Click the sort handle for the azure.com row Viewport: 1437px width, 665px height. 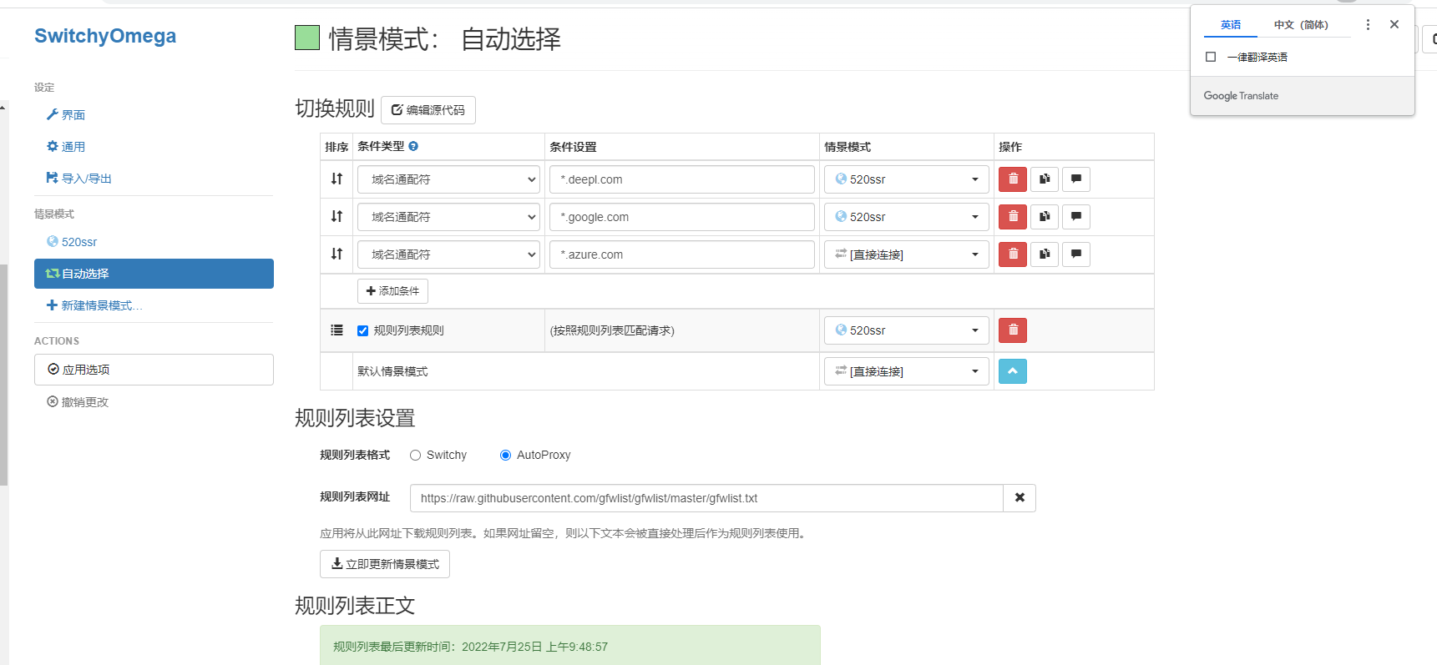point(336,254)
